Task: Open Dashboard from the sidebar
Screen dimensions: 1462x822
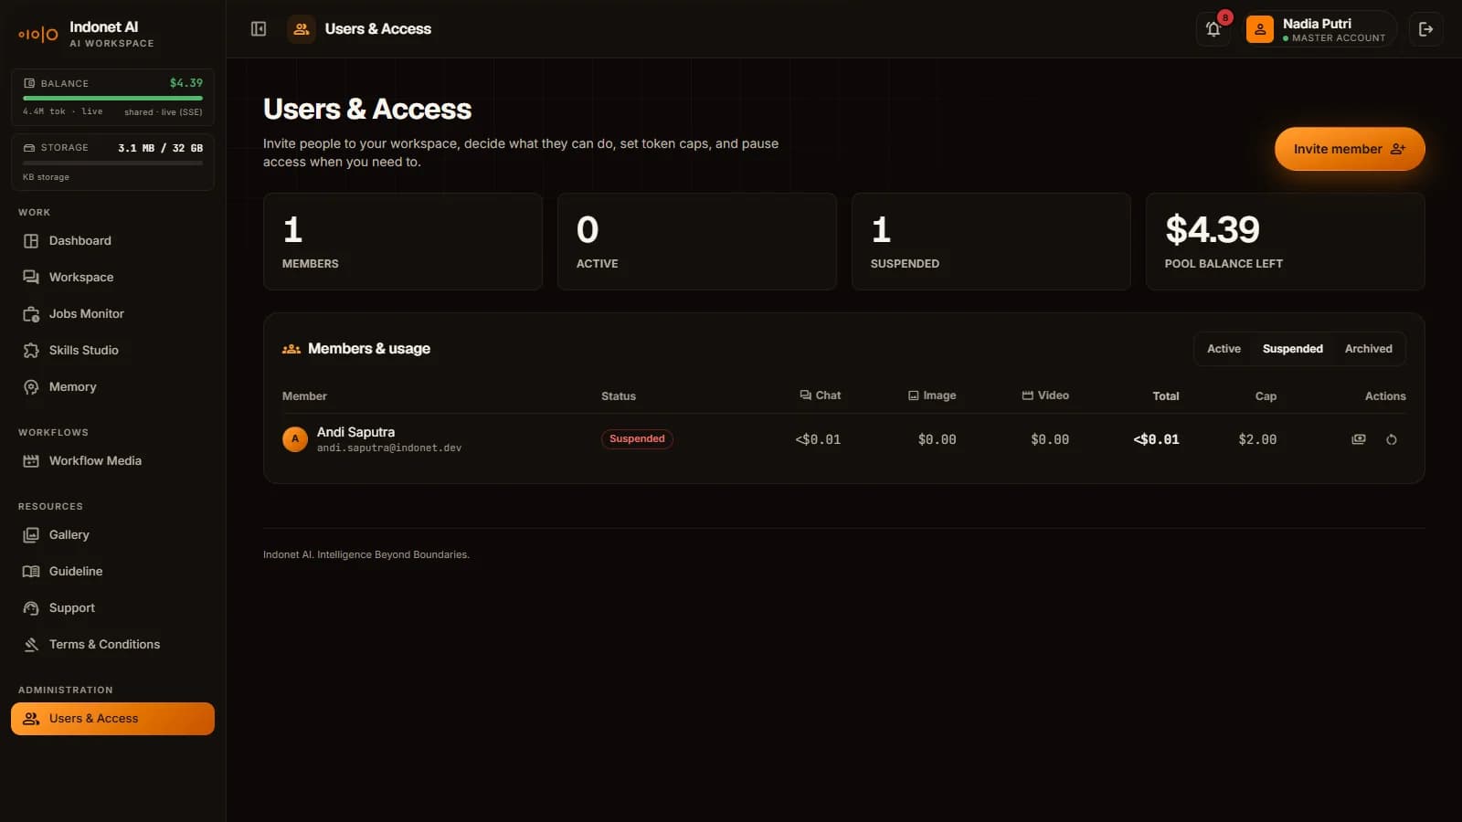Action: (112, 241)
